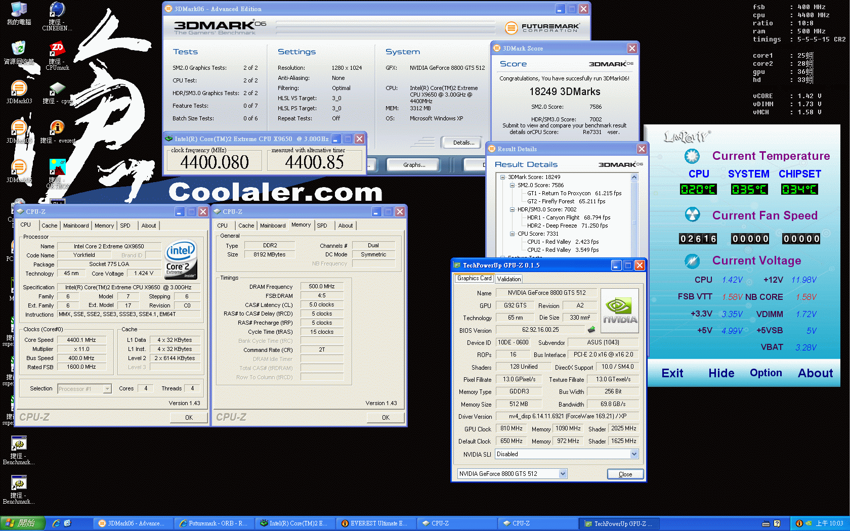Click the CPU fan speed 02616 readout
This screenshot has height=531, width=850.
coord(698,239)
